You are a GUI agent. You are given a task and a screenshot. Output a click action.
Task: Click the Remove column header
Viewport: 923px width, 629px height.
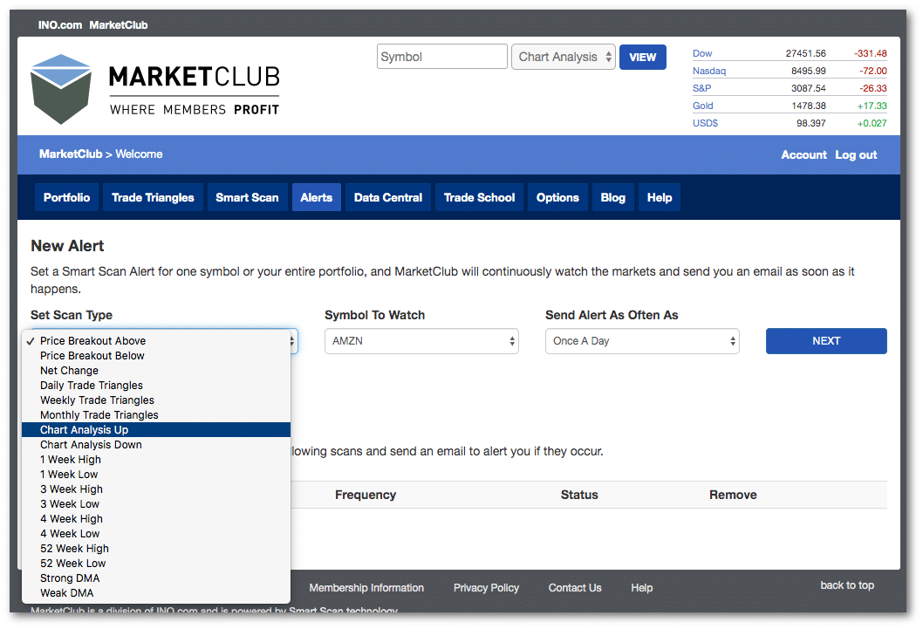[x=733, y=495]
